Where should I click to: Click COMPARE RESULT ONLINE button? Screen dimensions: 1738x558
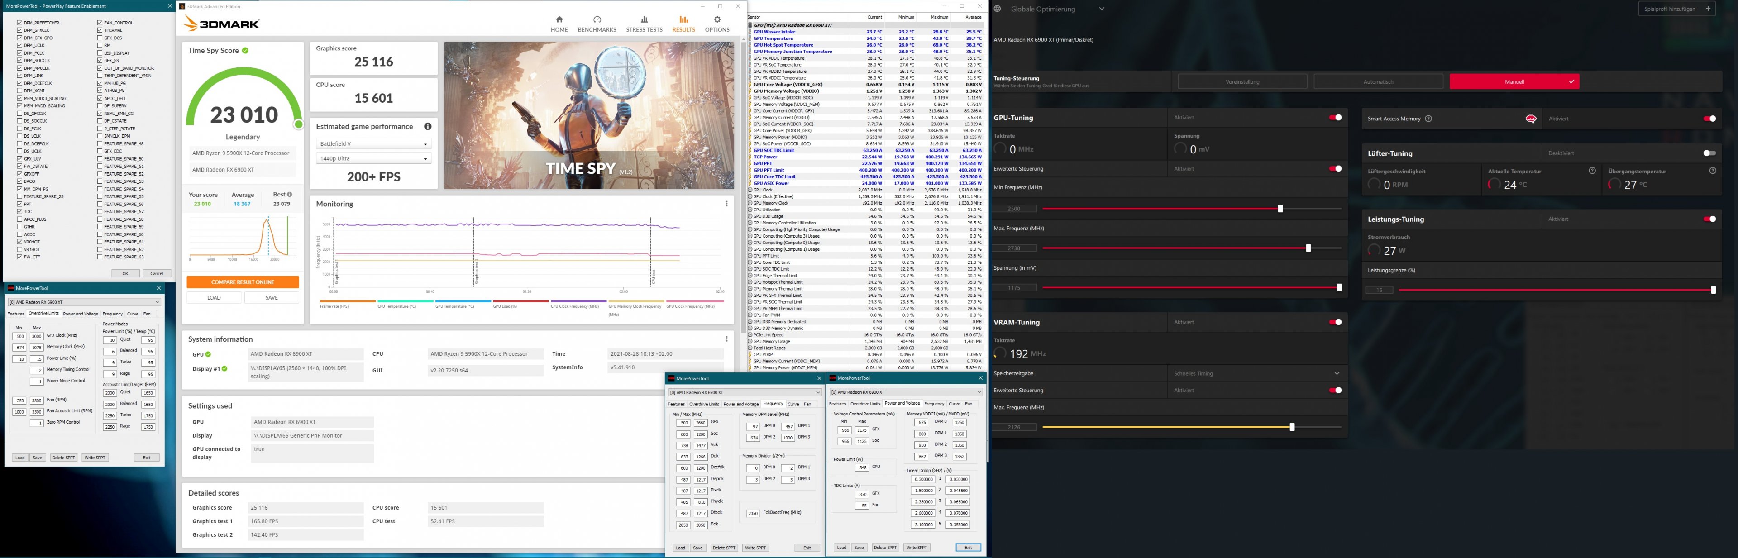(242, 282)
